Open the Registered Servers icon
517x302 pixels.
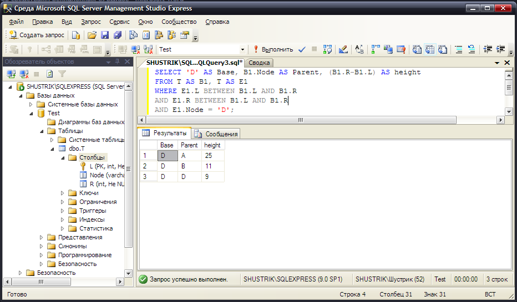pos(133,35)
